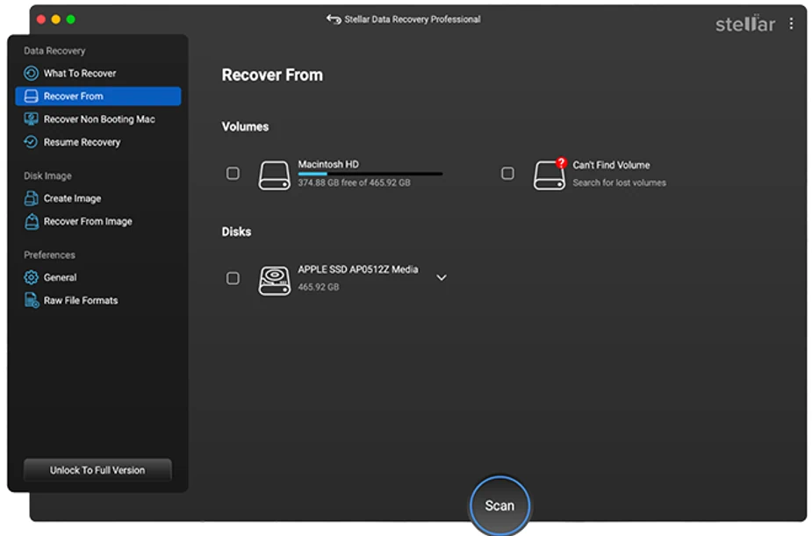Image resolution: width=812 pixels, height=536 pixels.
Task: Select the Raw File Formats icon
Action: (32, 299)
